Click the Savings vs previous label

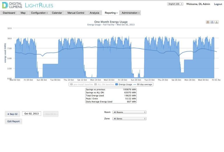tap(96, 90)
